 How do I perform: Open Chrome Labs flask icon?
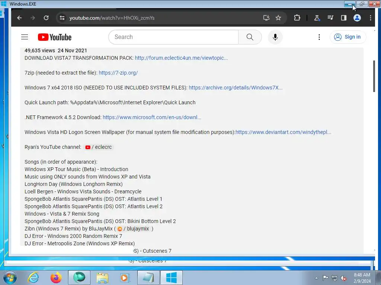click(x=317, y=18)
